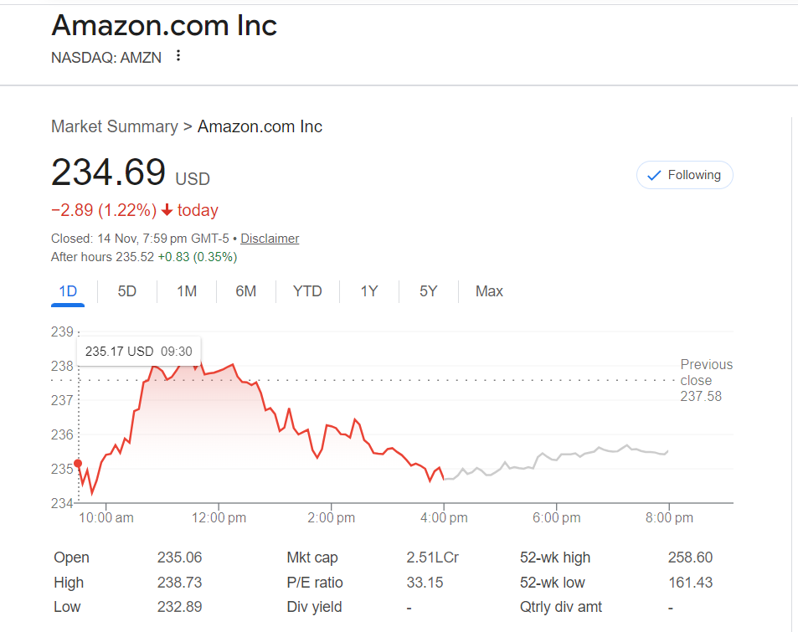The width and height of the screenshot is (798, 632).
Task: Switch to the 5Y chart range
Action: point(428,291)
